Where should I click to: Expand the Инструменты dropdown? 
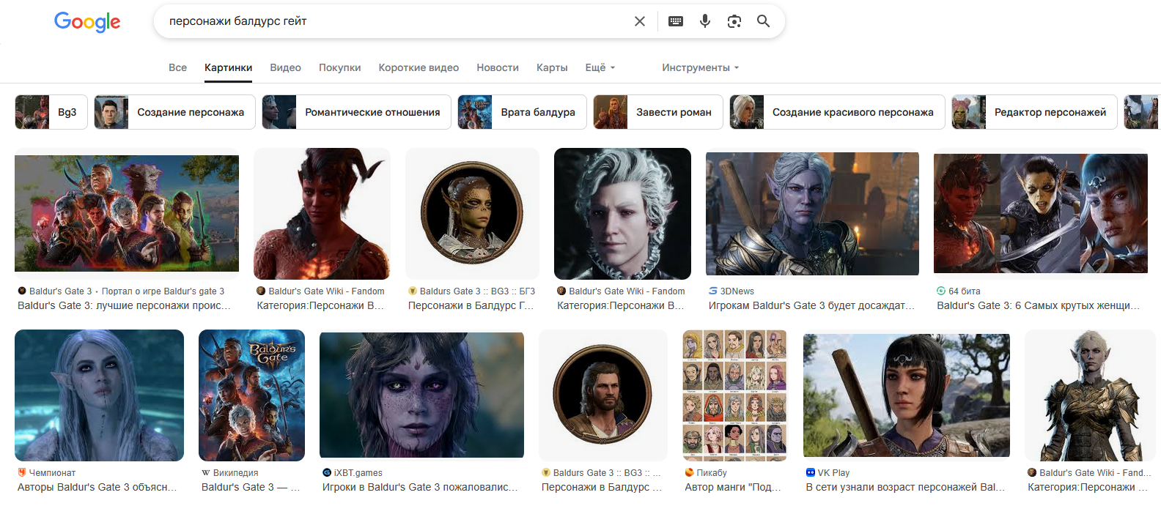pos(701,67)
